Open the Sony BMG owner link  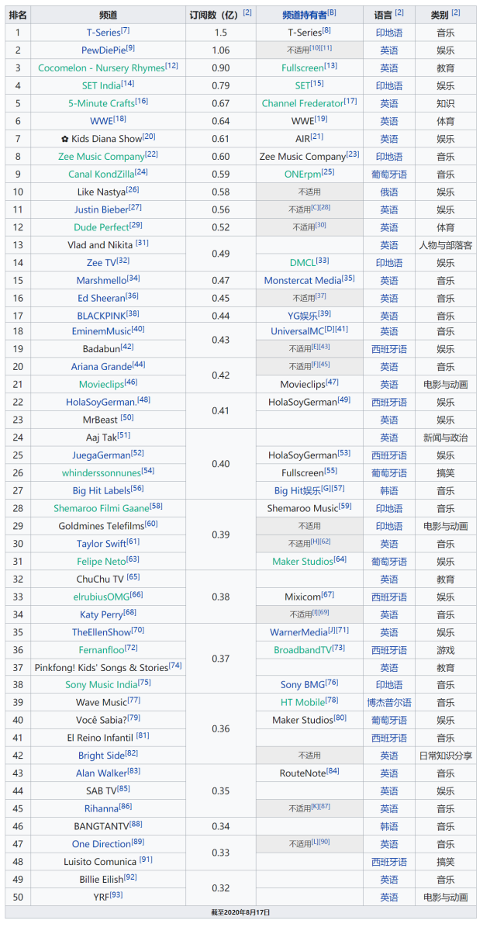pos(303,686)
